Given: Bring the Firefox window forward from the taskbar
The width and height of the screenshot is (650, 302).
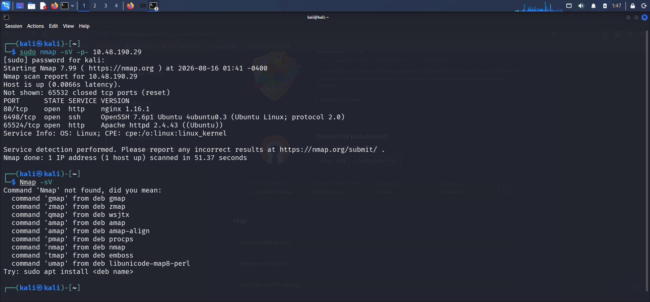Looking at the screenshot, I should 130,6.
